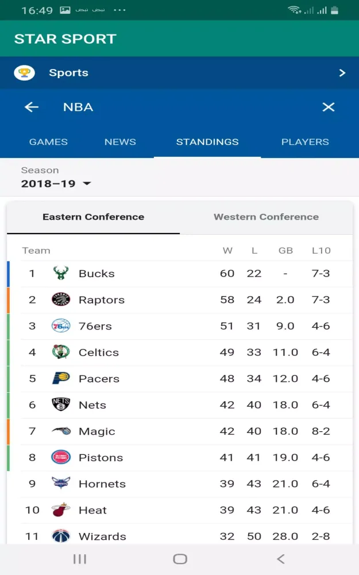Image resolution: width=359 pixels, height=575 pixels.
Task: Switch to the GAMES tab
Action: point(48,142)
